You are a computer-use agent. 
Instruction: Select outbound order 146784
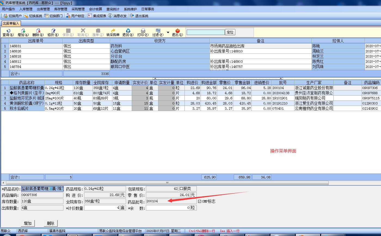pyautogui.click(x=36, y=67)
